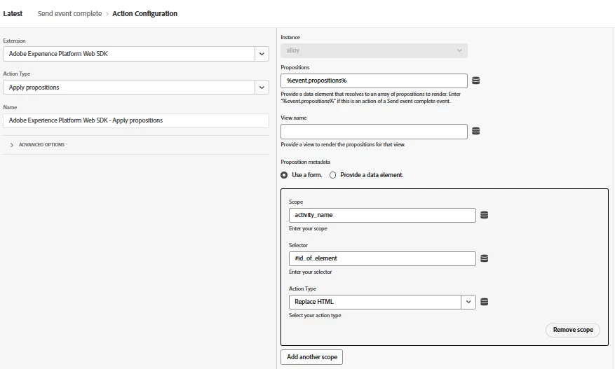Click the Remove scope button

[573, 330]
